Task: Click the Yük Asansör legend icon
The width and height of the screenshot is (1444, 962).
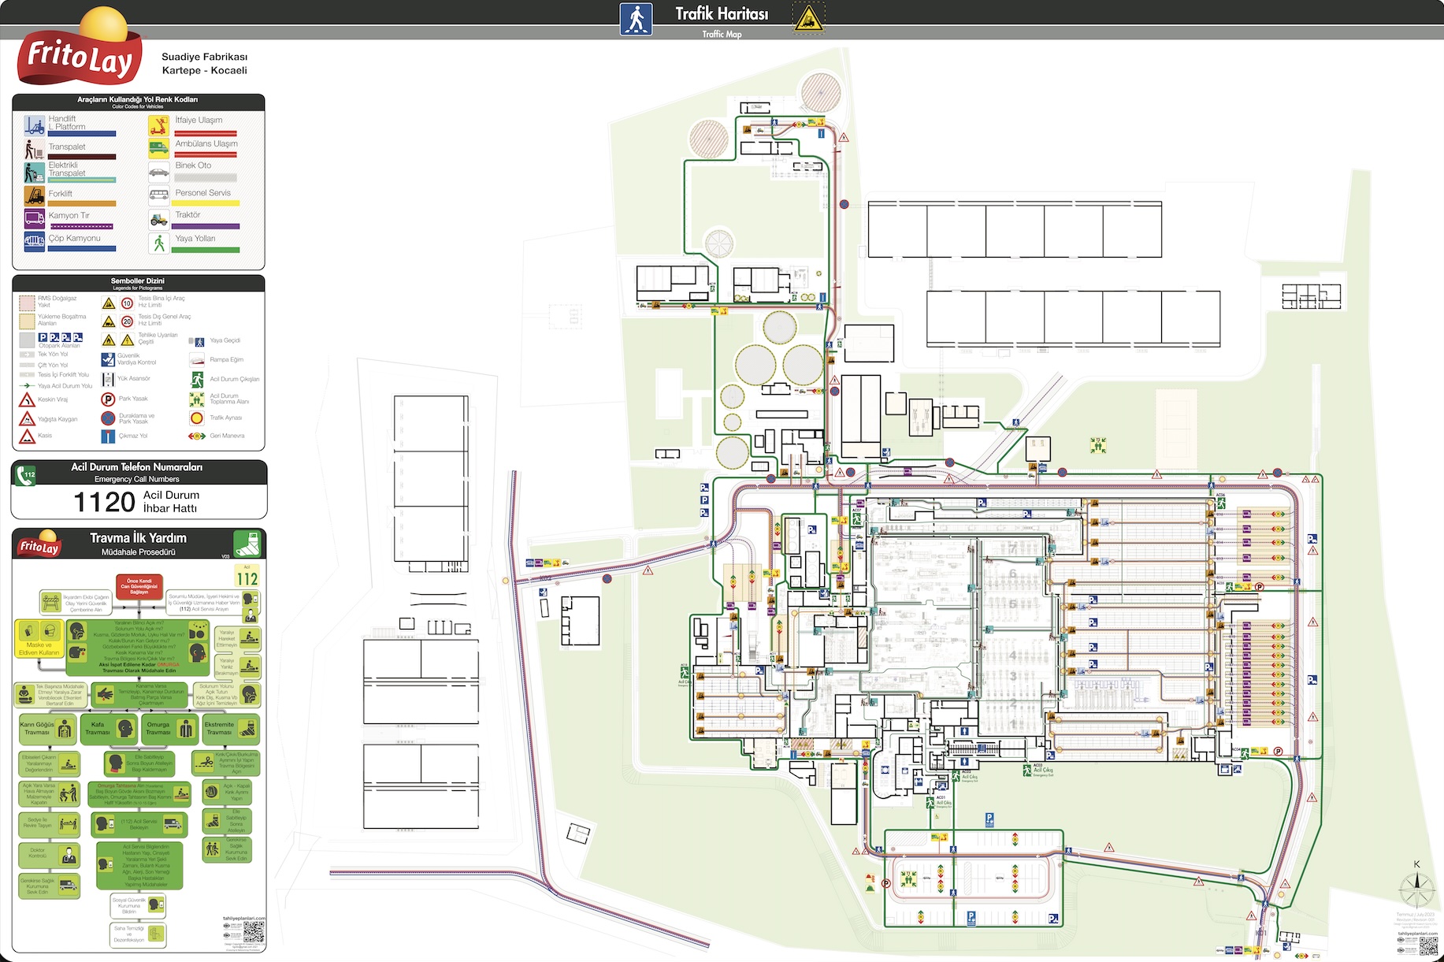Action: (x=108, y=379)
